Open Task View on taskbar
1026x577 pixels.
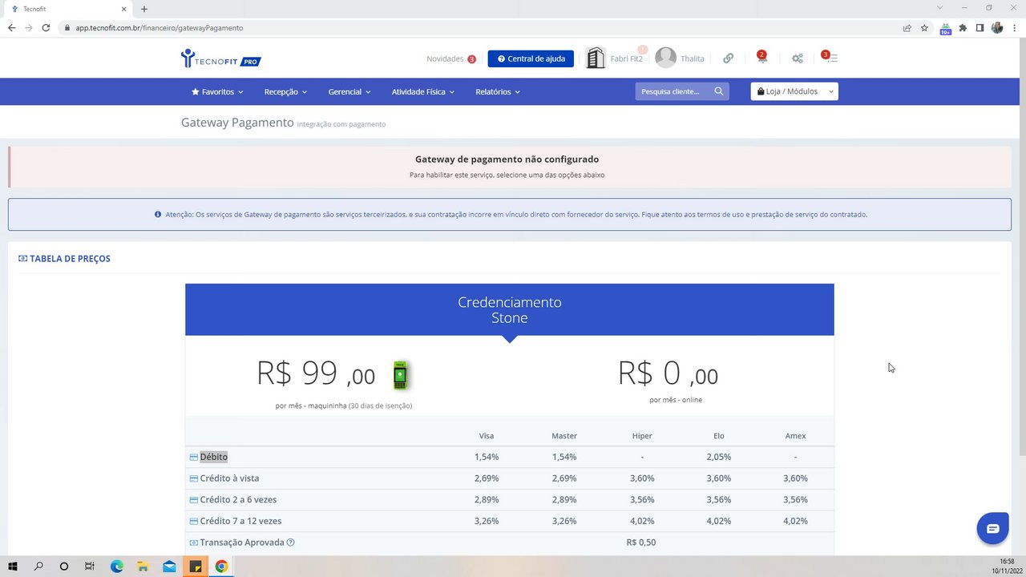(90, 567)
